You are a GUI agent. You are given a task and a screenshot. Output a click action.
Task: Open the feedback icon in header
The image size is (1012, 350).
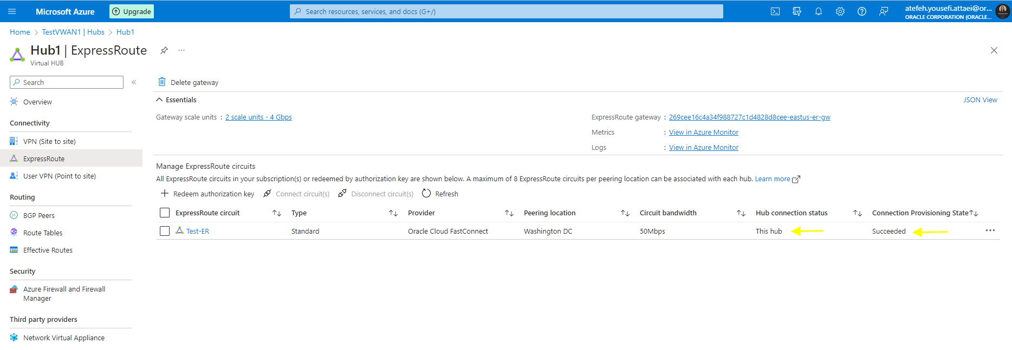click(884, 11)
